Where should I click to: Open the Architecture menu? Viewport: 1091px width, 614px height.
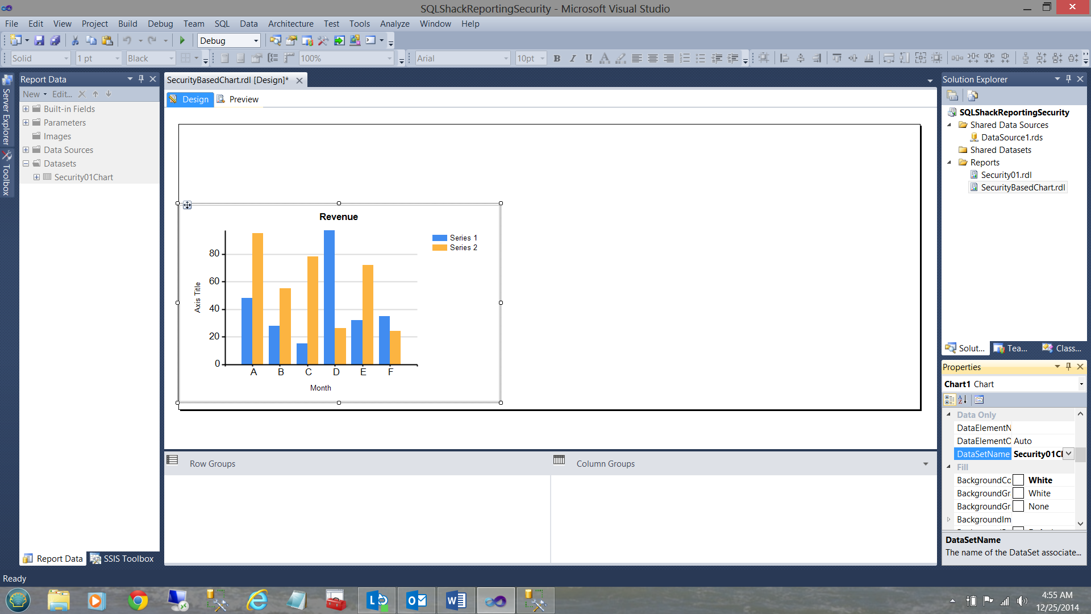[x=290, y=23]
